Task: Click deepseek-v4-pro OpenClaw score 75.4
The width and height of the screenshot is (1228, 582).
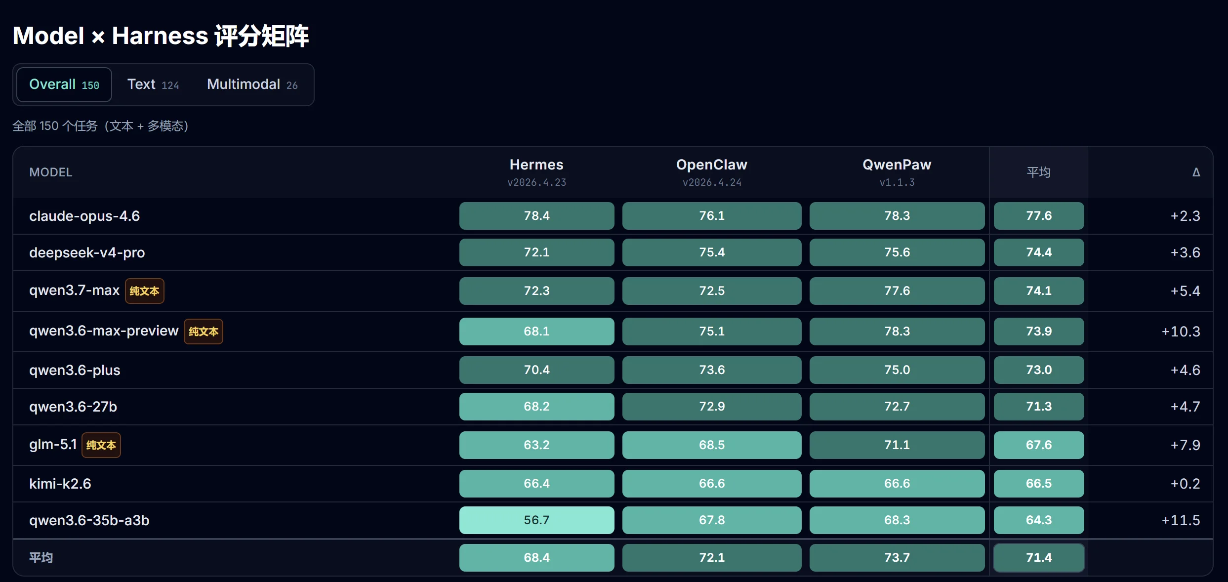Action: (x=712, y=252)
